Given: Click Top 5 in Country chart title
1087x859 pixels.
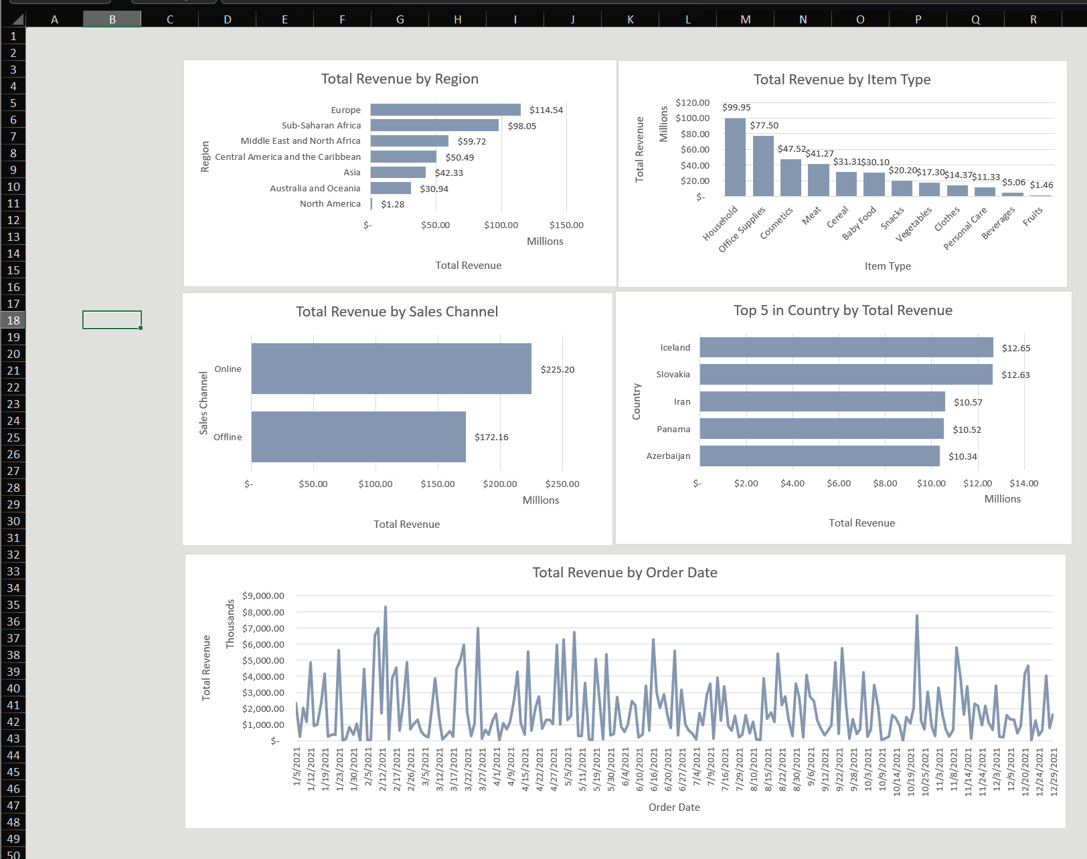Looking at the screenshot, I should click(x=843, y=310).
